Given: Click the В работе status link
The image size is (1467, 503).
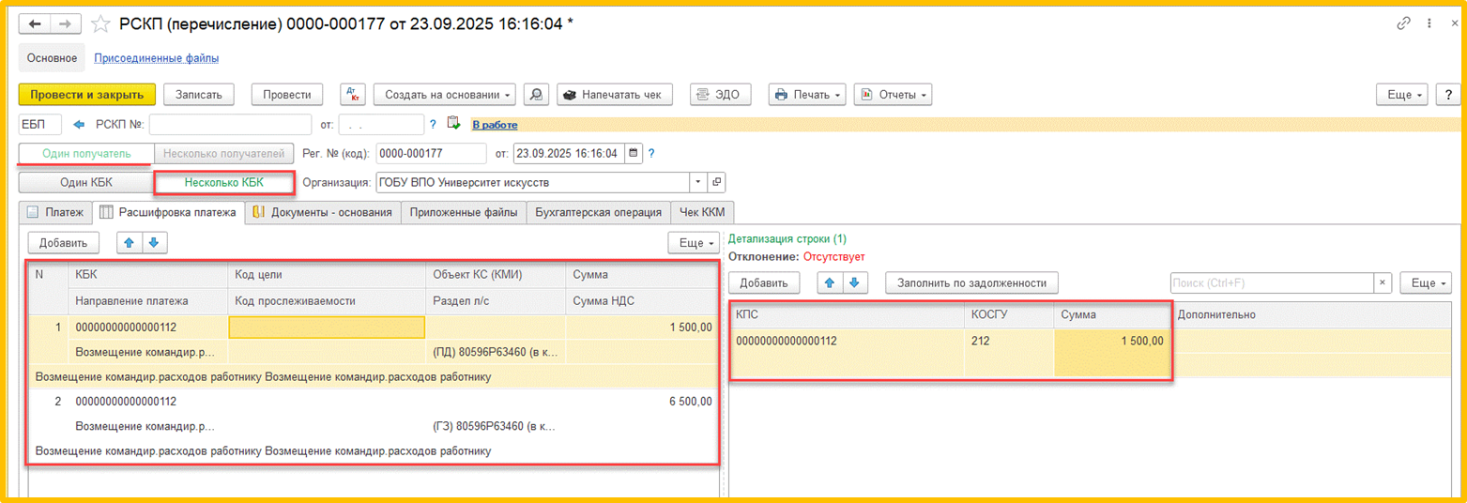Looking at the screenshot, I should coord(495,124).
